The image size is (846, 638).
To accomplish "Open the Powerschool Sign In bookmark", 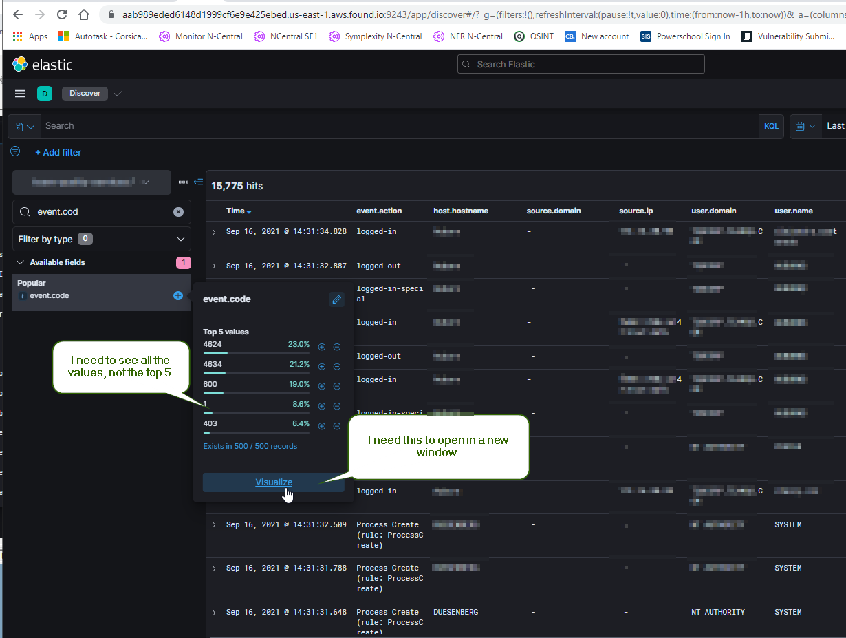I will click(685, 36).
